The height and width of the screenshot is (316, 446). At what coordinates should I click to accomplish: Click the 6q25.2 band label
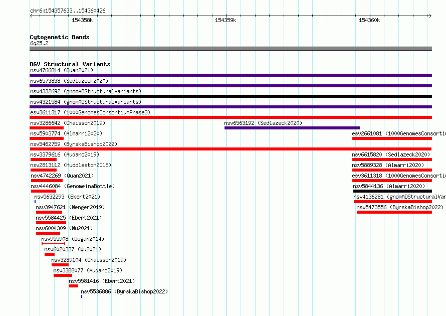(x=39, y=43)
